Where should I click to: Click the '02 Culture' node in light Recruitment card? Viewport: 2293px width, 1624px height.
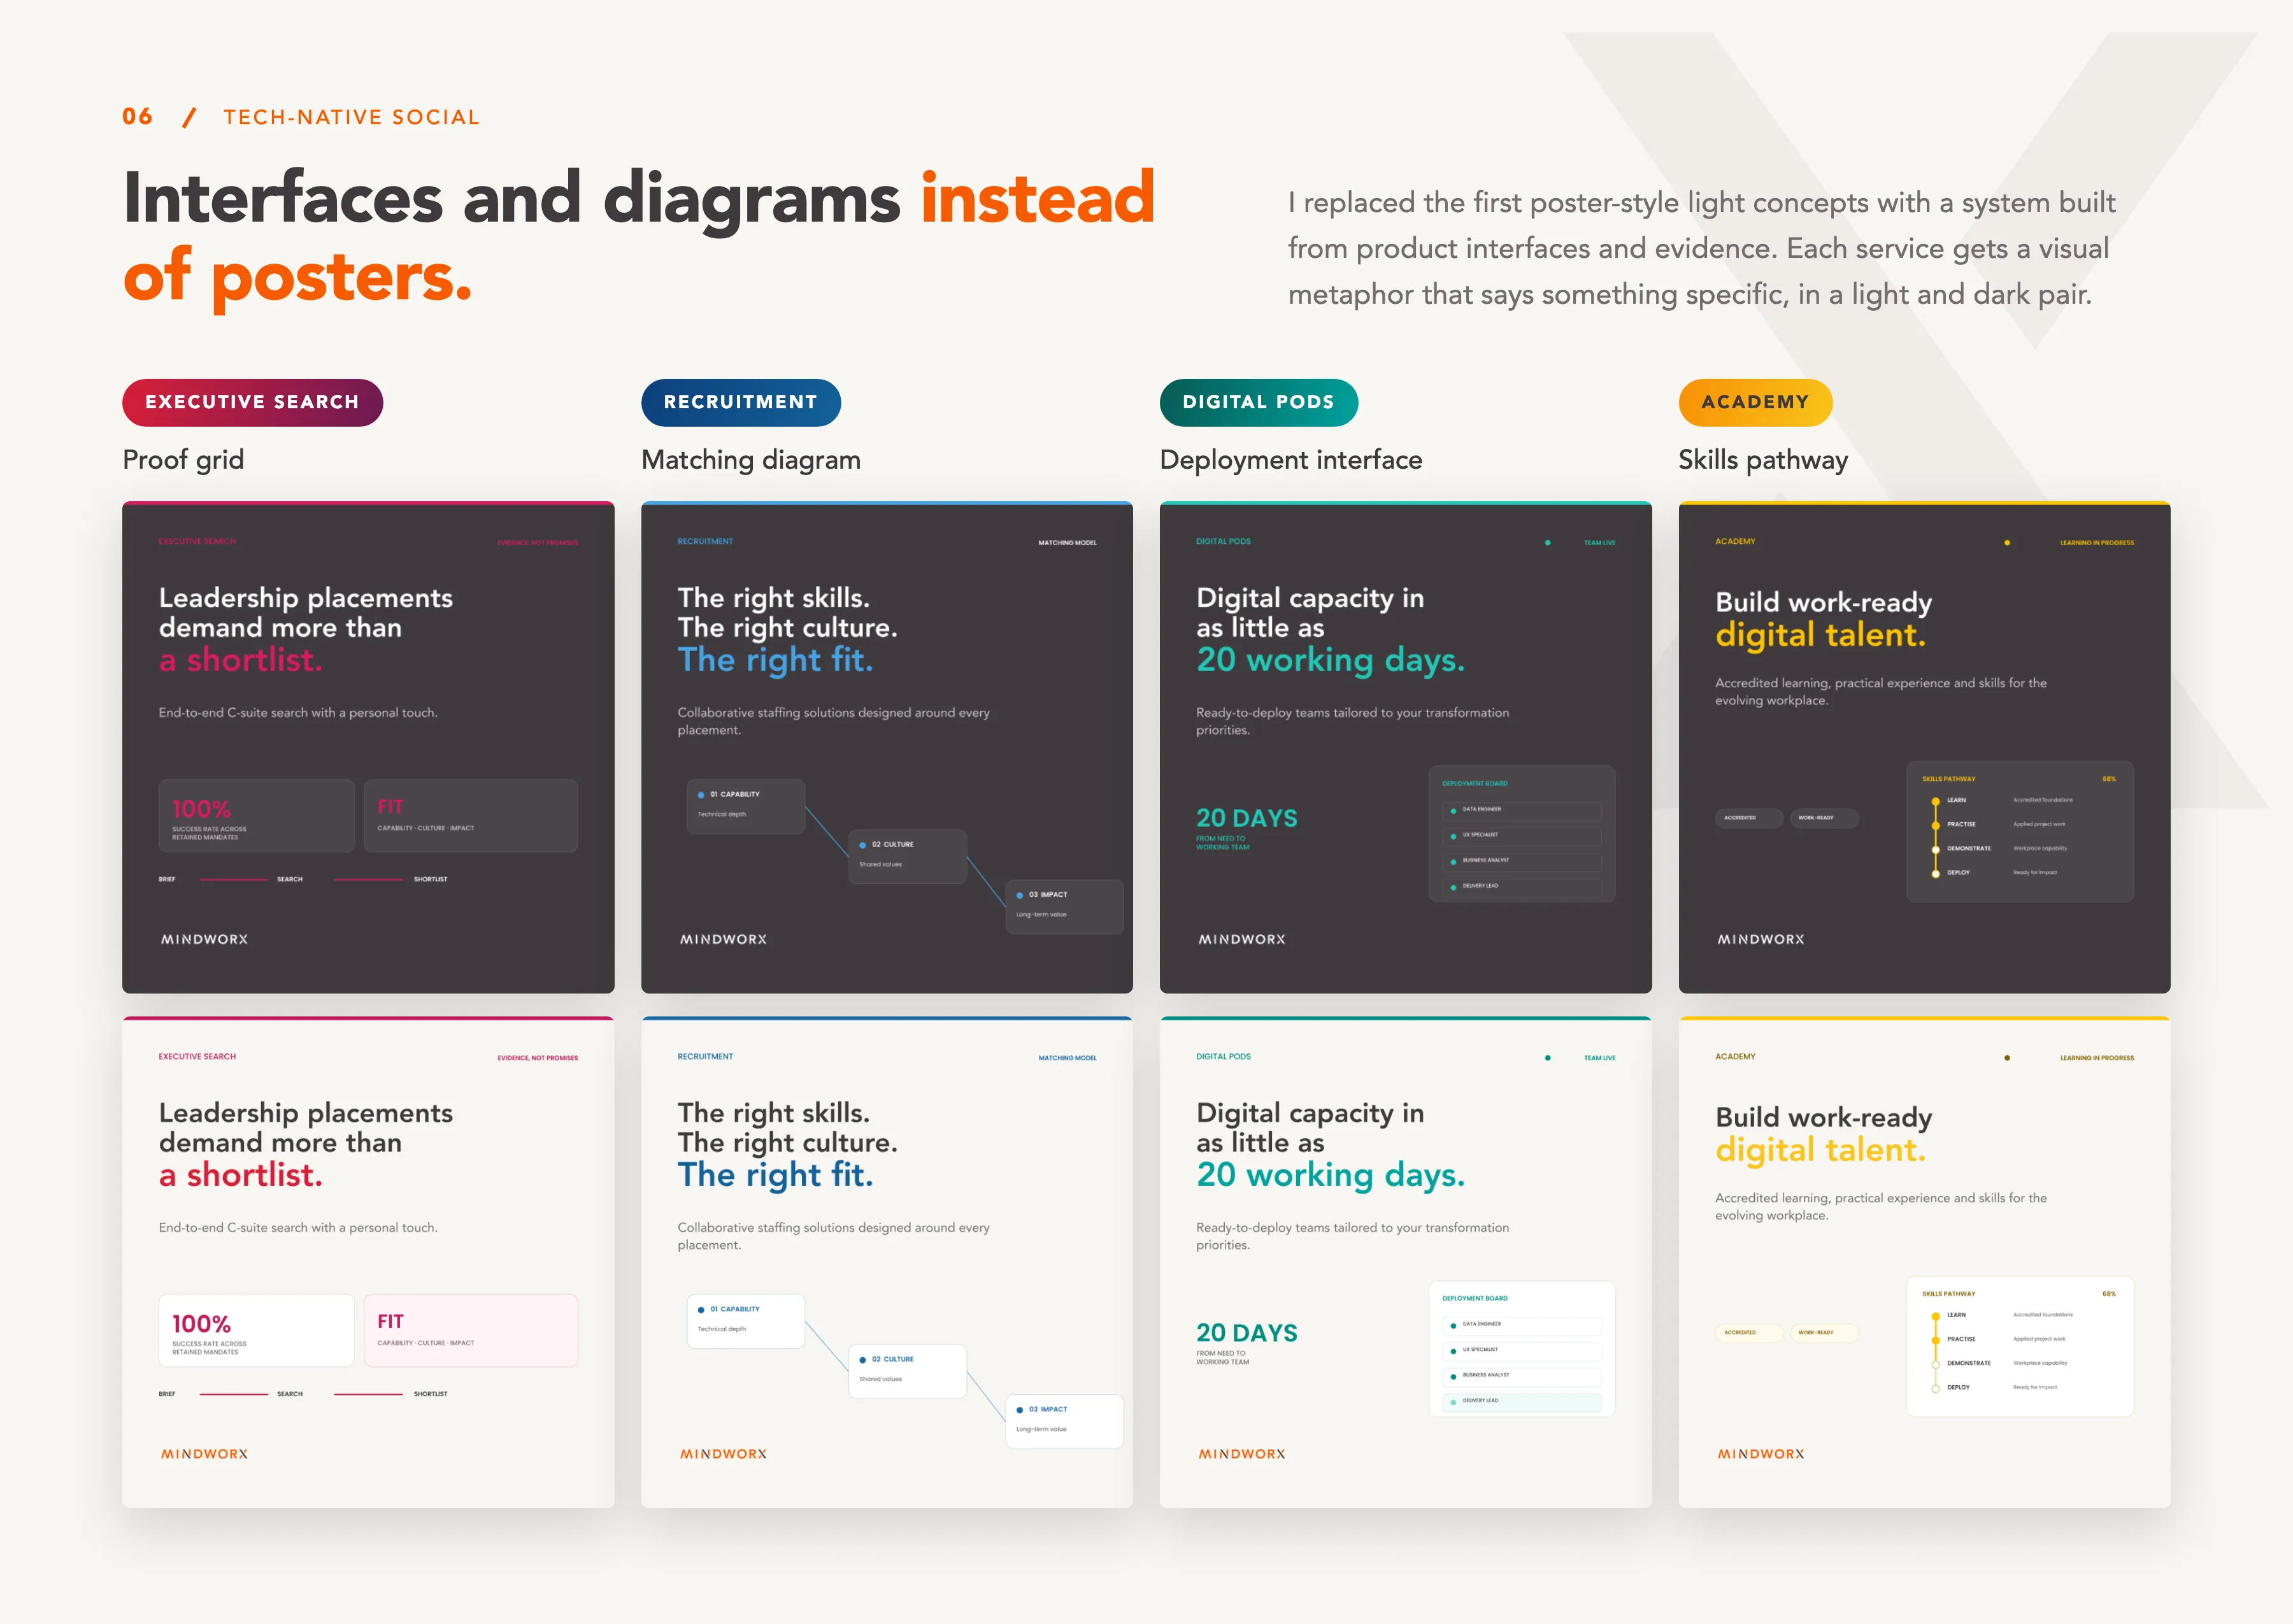tap(907, 1371)
